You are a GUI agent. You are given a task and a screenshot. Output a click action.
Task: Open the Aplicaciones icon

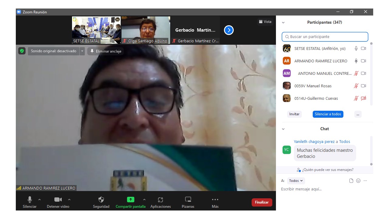160,200
